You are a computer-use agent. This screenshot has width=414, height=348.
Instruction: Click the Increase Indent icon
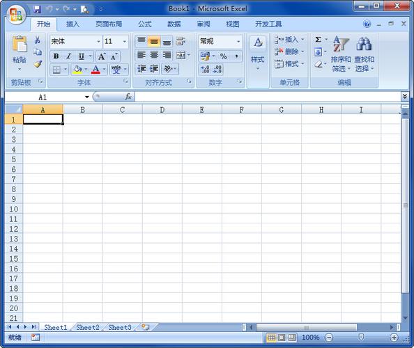point(154,69)
